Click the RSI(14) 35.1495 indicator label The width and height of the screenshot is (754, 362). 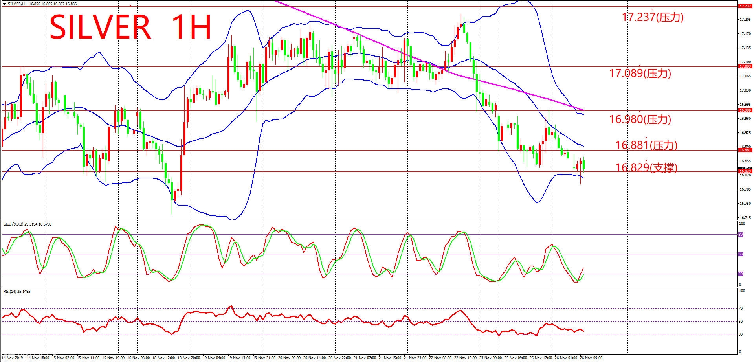[17, 292]
